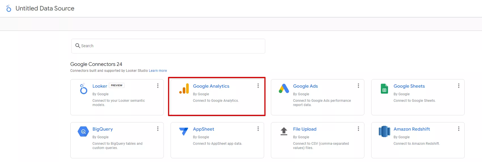Rename the Untitled Data Source title
Image resolution: width=482 pixels, height=162 pixels.
pyautogui.click(x=45, y=8)
